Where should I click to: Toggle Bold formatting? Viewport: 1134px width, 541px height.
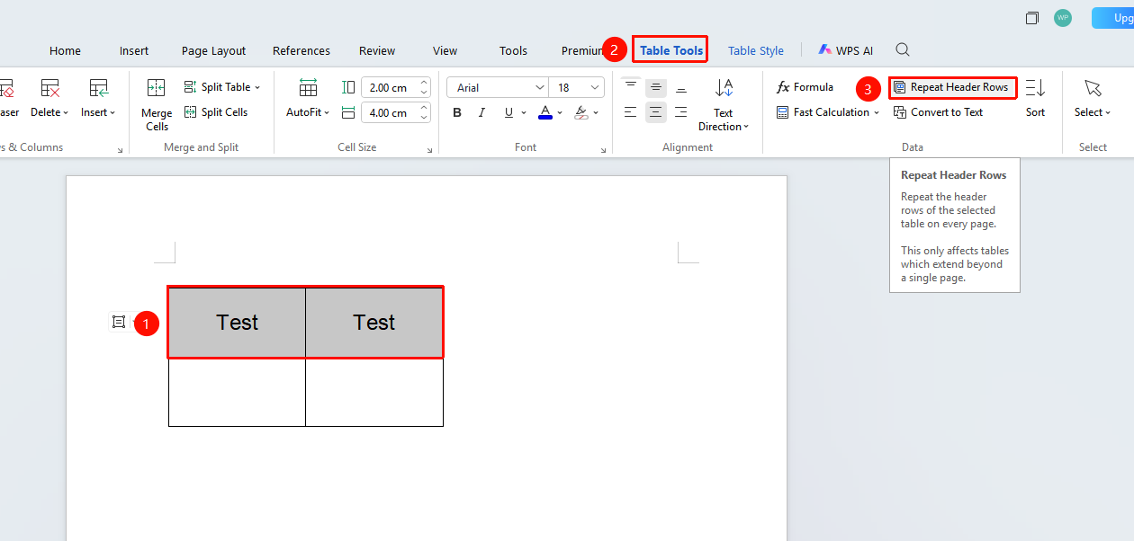pyautogui.click(x=457, y=112)
